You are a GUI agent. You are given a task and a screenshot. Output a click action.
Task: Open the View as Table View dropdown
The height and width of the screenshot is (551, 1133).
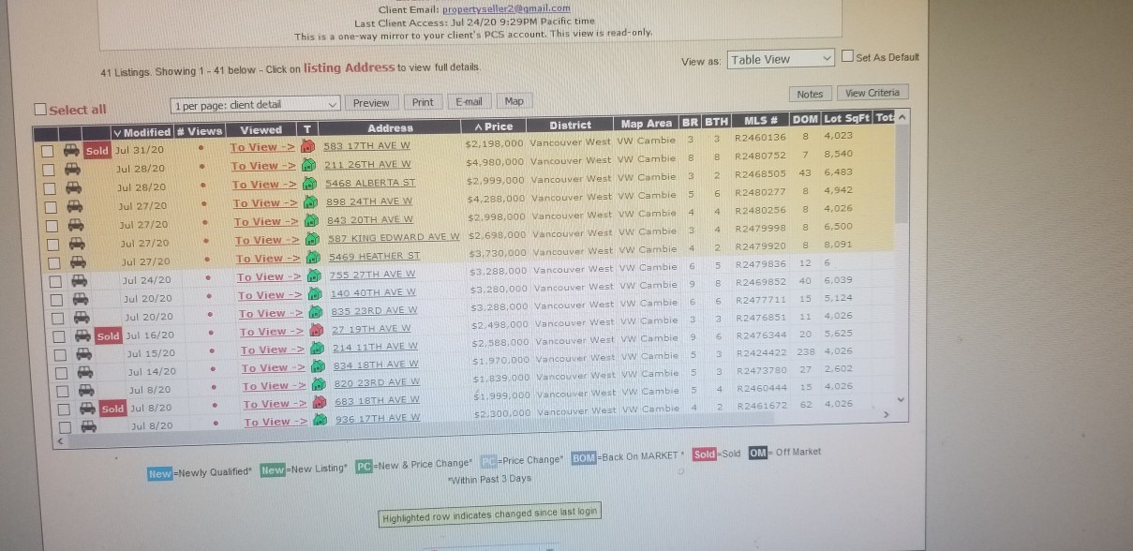point(780,59)
